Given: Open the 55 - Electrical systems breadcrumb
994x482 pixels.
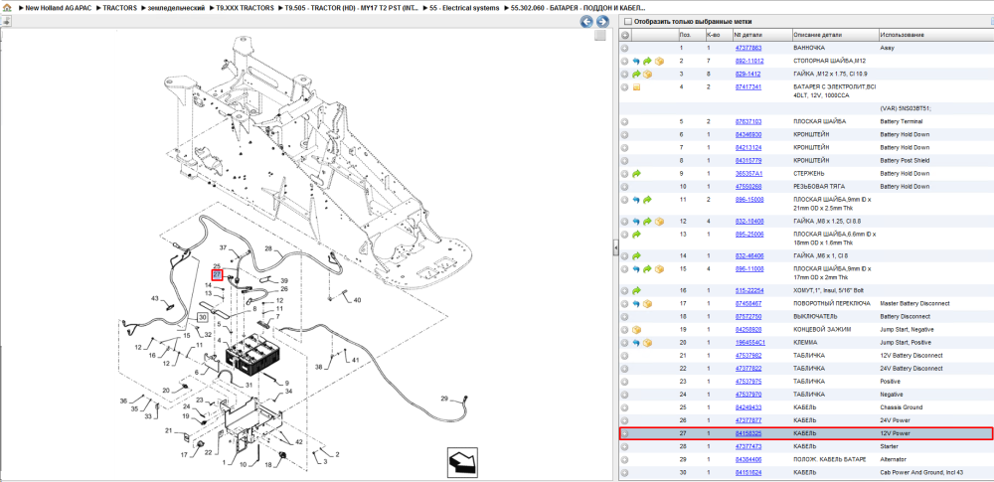Looking at the screenshot, I should pyautogui.click(x=464, y=8).
